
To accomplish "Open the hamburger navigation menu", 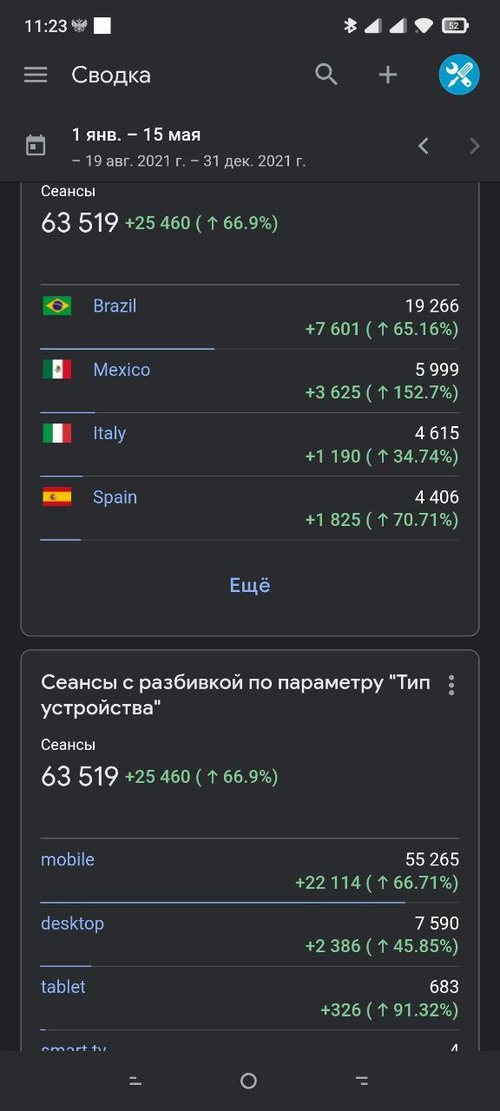I will (36, 75).
